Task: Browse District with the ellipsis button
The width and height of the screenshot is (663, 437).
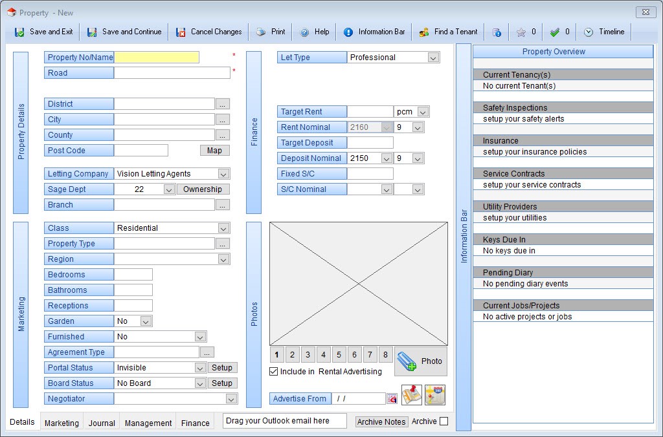Action: 223,104
